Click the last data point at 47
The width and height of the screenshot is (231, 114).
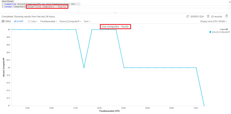point(204,106)
